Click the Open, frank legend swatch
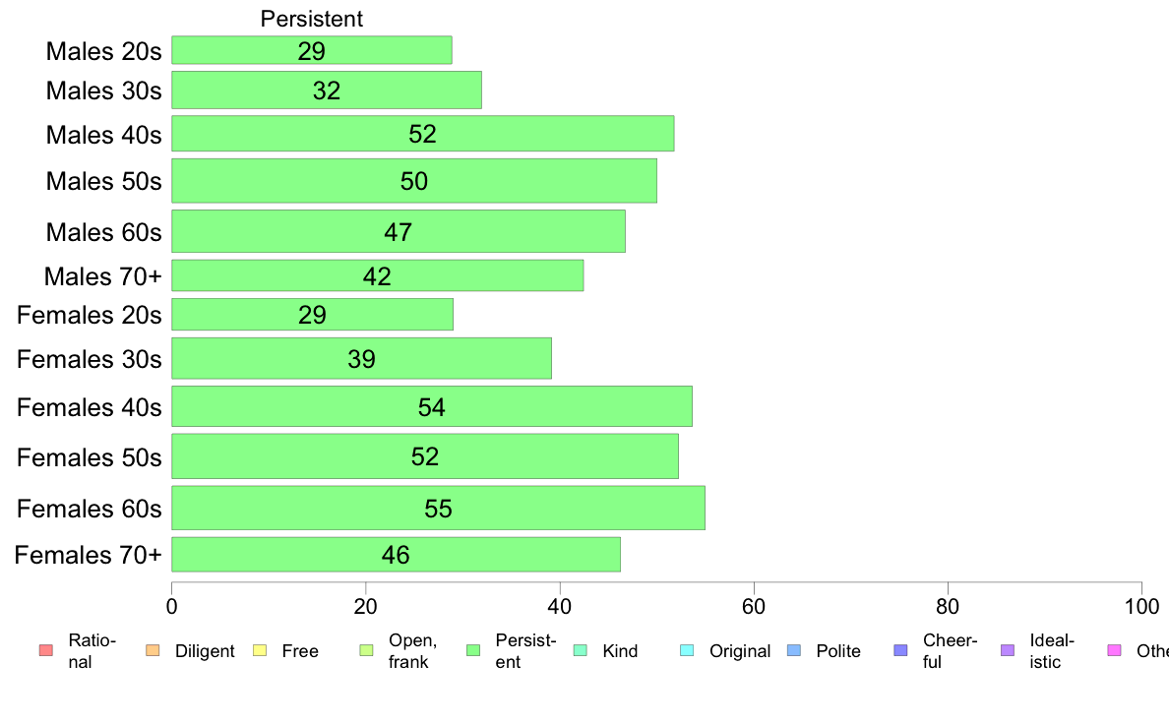Image resolution: width=1169 pixels, height=724 pixels. (366, 650)
